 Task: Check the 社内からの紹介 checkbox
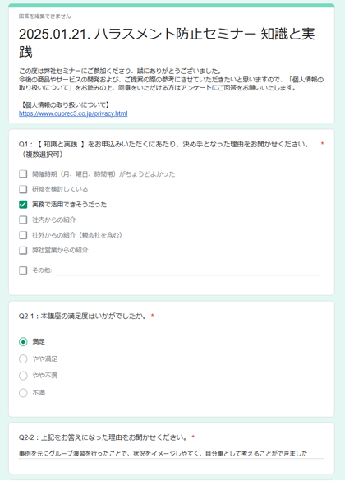[23, 220]
